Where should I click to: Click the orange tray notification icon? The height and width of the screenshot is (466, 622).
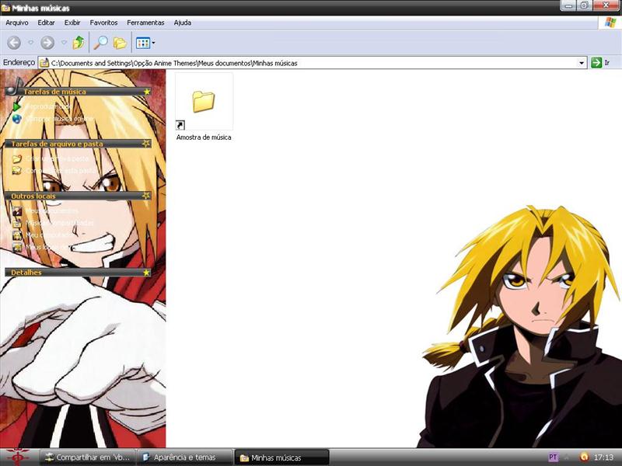[x=584, y=457]
